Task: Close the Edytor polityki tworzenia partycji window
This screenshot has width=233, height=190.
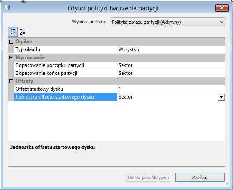Action: pyautogui.click(x=222, y=8)
